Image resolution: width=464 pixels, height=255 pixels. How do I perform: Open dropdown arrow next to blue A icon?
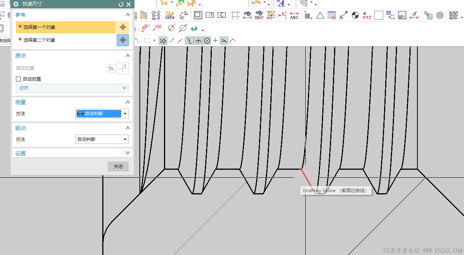tap(289, 4)
